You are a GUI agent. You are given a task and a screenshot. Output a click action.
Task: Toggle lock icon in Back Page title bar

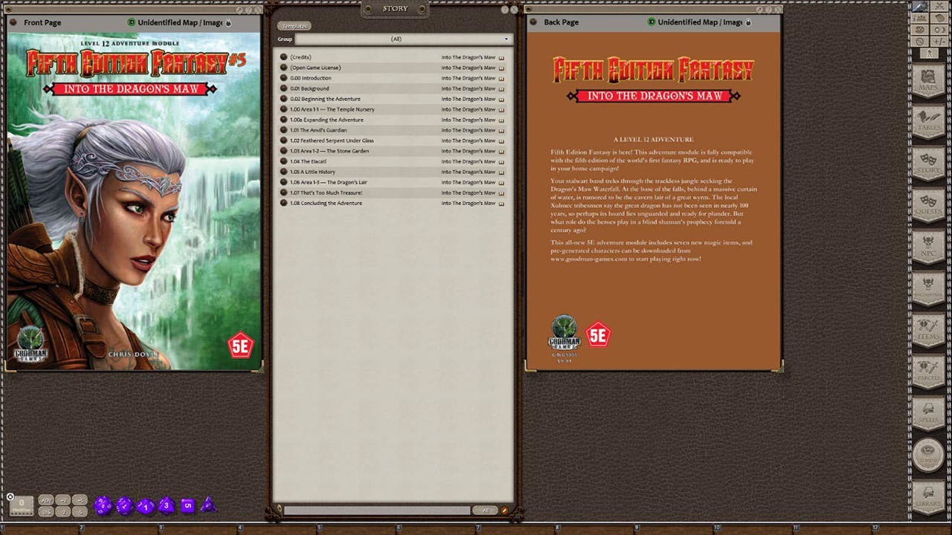click(x=748, y=22)
